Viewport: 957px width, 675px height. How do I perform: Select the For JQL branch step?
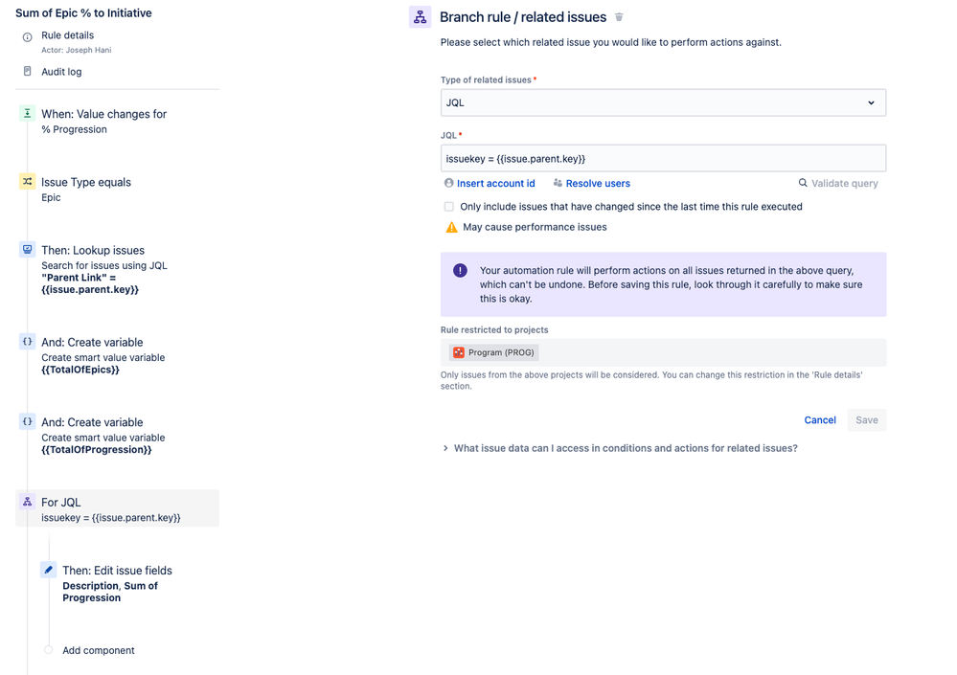(117, 508)
